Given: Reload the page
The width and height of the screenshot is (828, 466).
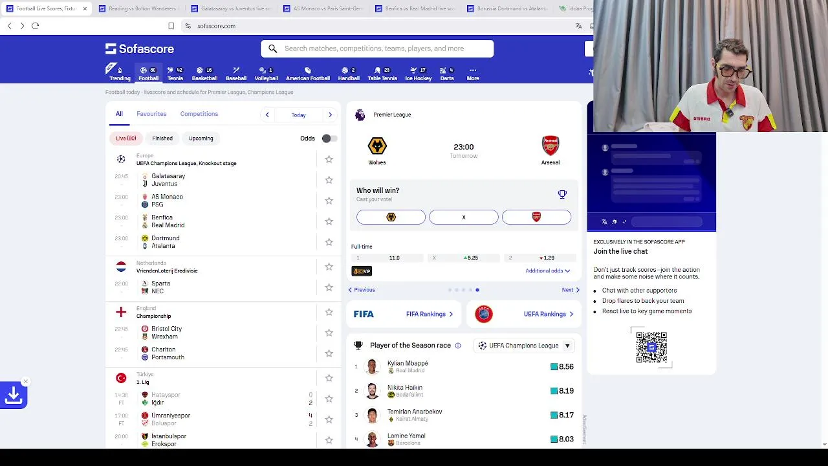Looking at the screenshot, I should (35, 26).
